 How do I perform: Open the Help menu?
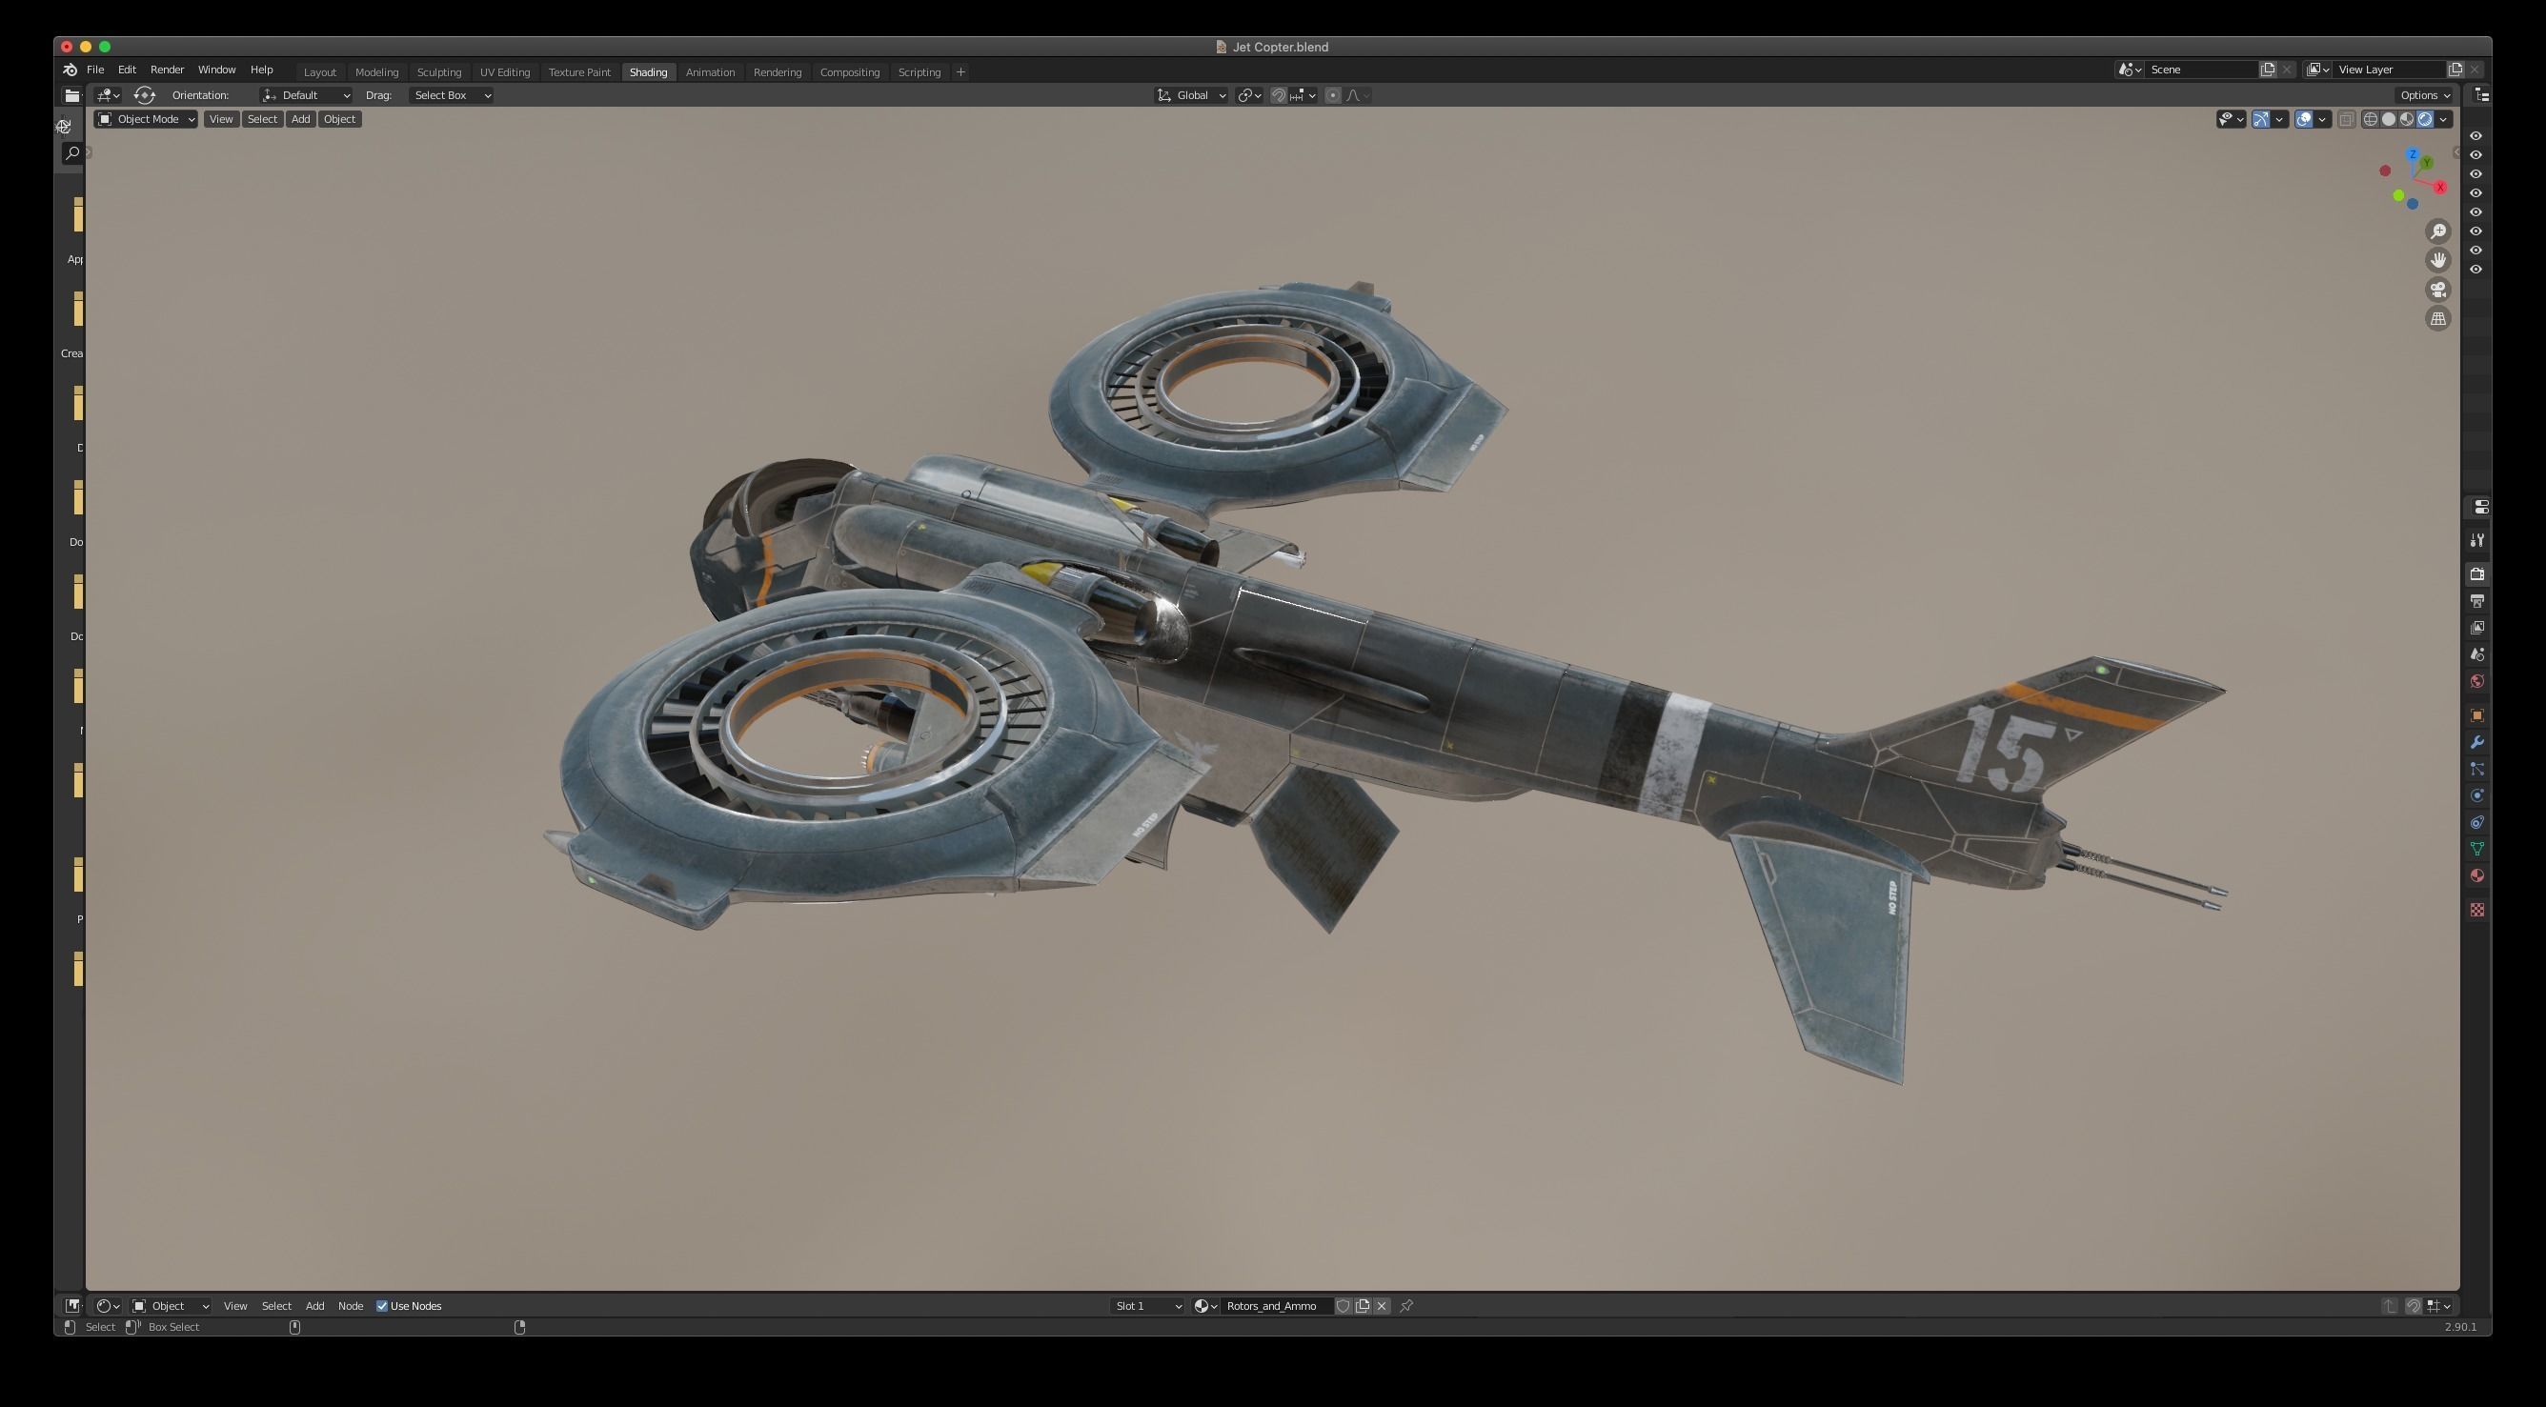click(261, 70)
